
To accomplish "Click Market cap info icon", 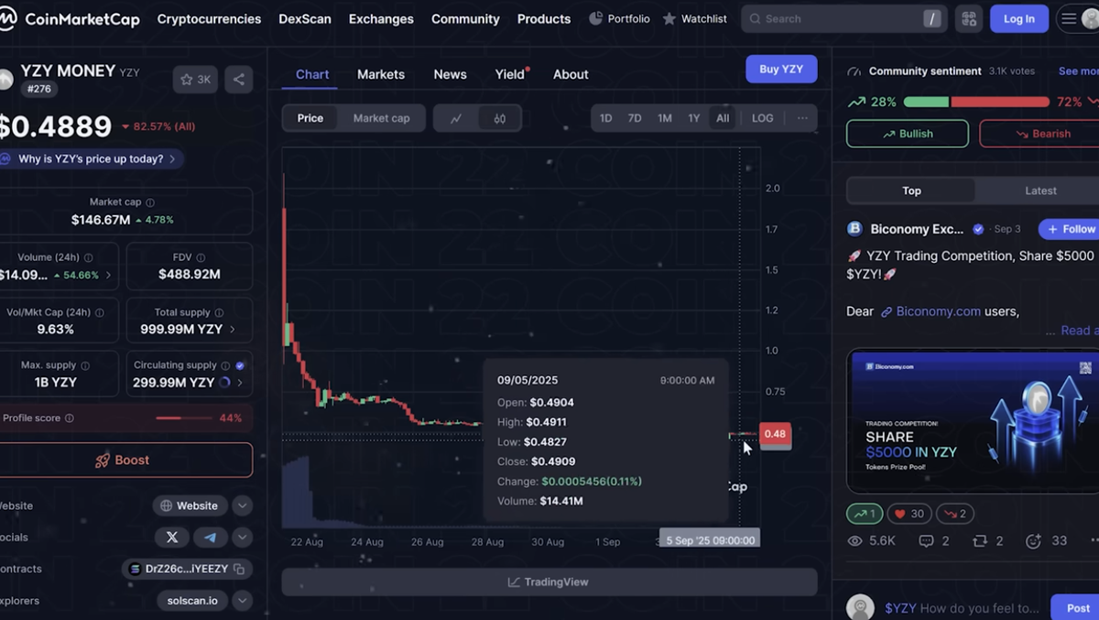I will [x=150, y=202].
